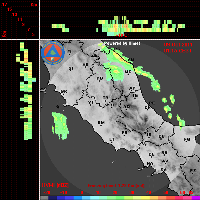The width and height of the screenshot is (200, 200).
Task: Click the TR city marker on the map
Action: point(105,99)
